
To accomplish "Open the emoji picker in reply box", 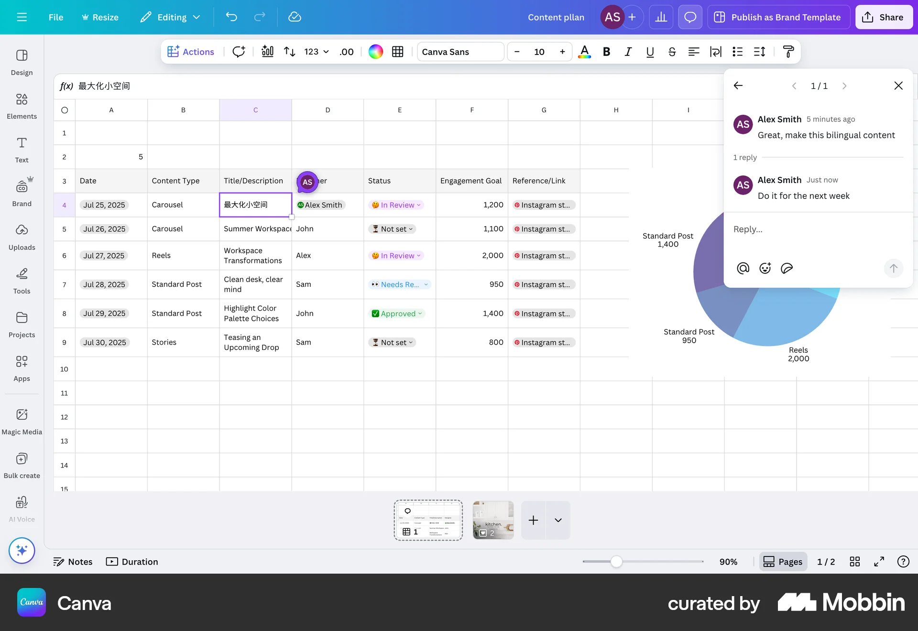I will (765, 268).
